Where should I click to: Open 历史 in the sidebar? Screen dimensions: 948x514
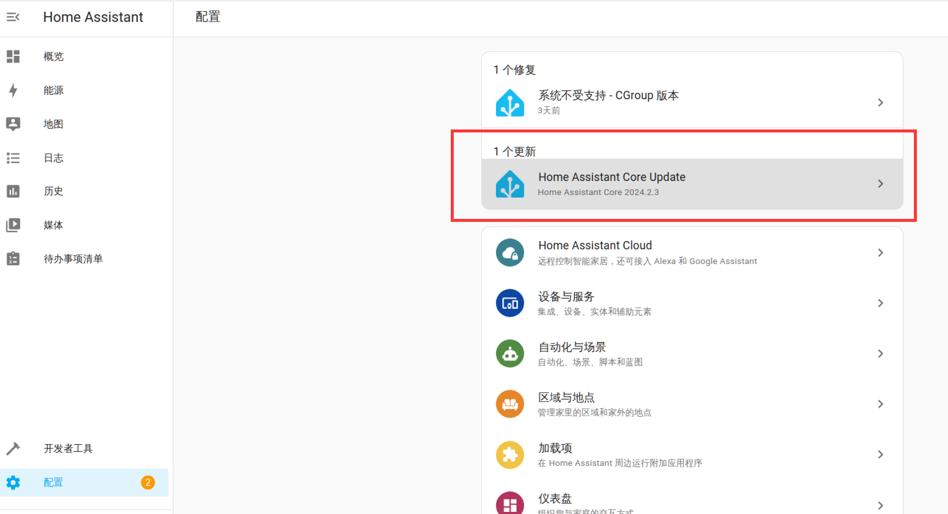(84, 191)
